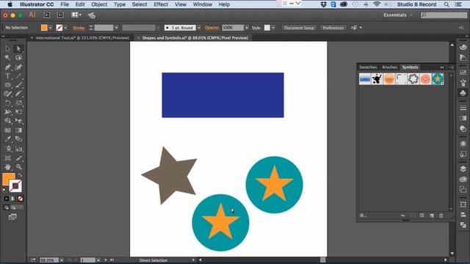Change the screen mode at the toolbox bottom
470x264 pixels.
pos(12,217)
